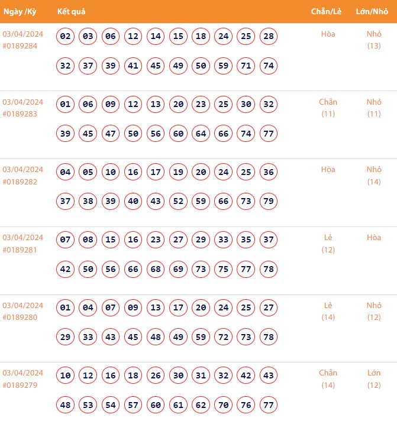Click number ball 02 in draw #0189284
This screenshot has width=397, height=421.
(66, 37)
